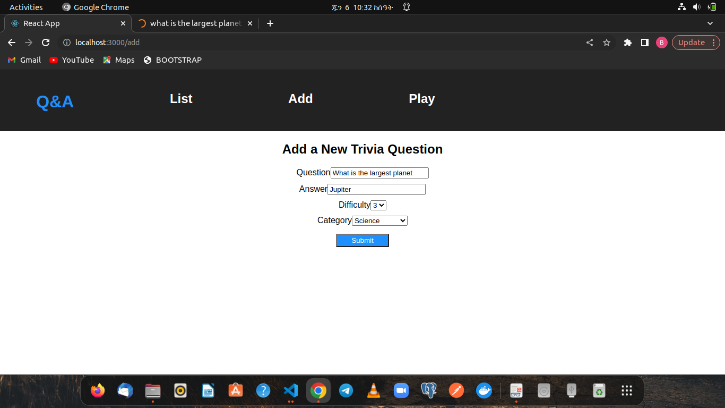Click the pink profile avatar in Chrome
The width and height of the screenshot is (725, 408).
661,42
